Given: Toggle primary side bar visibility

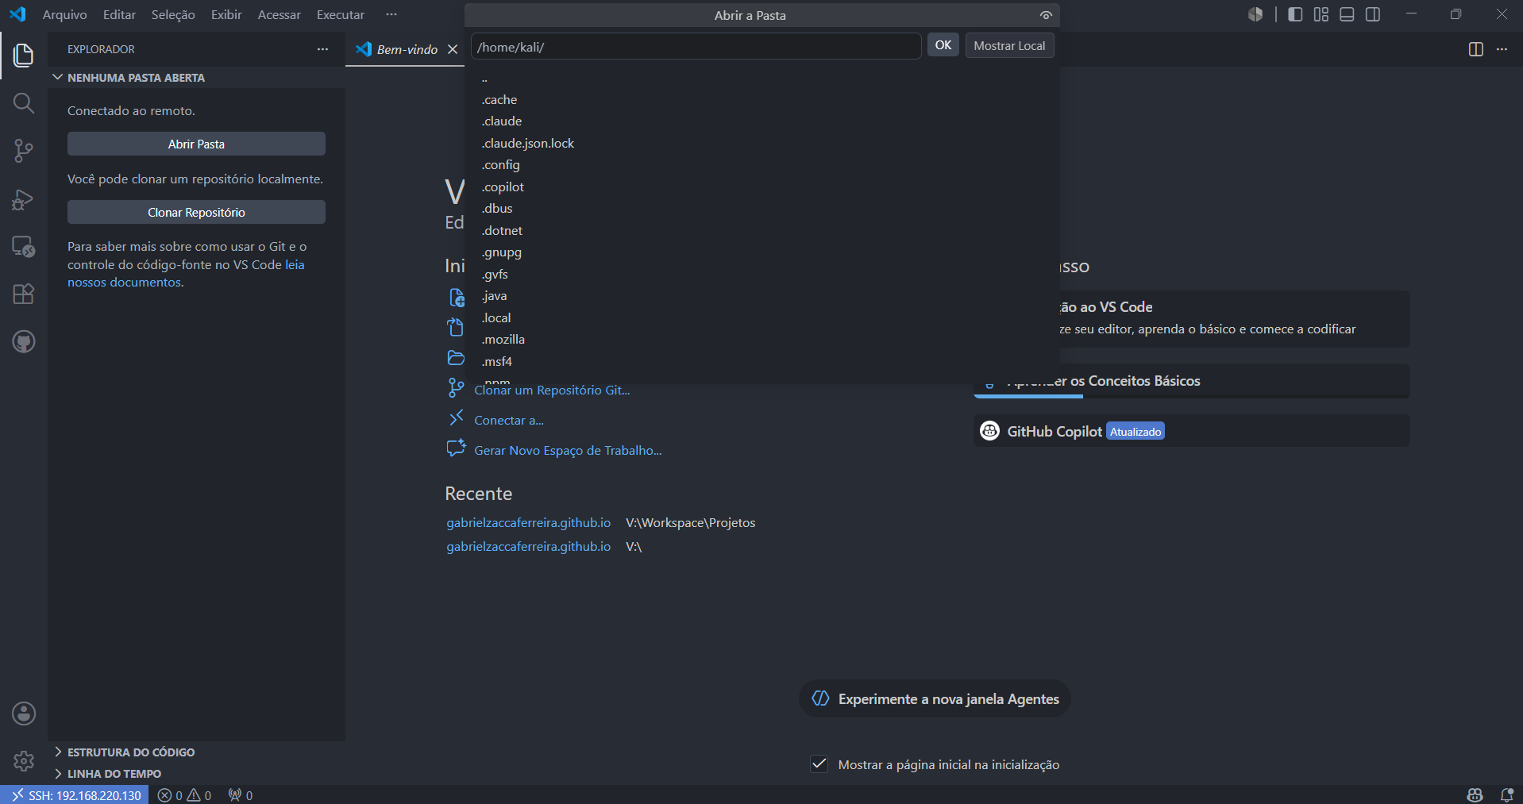Looking at the screenshot, I should (1295, 14).
